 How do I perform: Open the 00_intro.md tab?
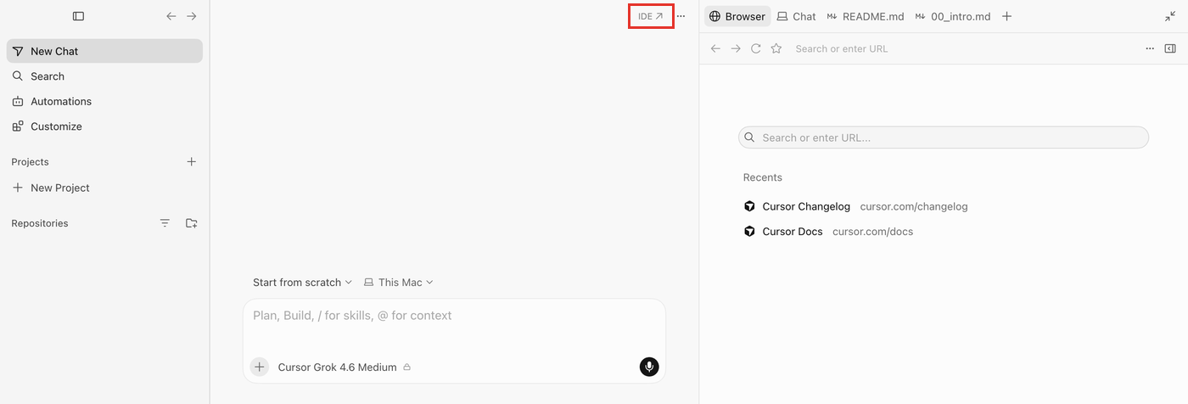[953, 16]
